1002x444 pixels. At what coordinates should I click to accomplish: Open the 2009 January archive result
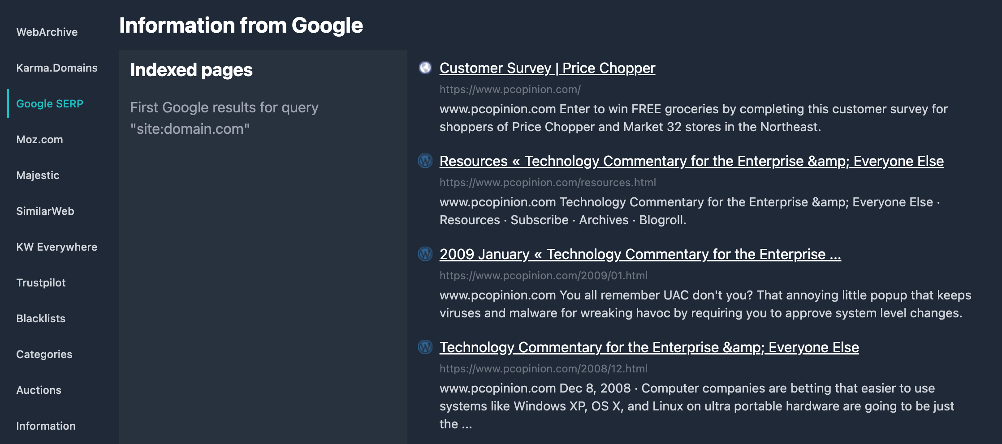coord(640,254)
